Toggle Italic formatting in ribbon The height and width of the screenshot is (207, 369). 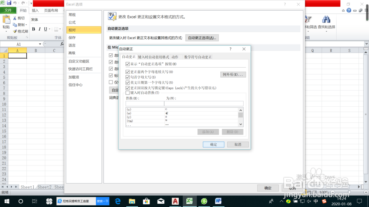click(x=39, y=29)
